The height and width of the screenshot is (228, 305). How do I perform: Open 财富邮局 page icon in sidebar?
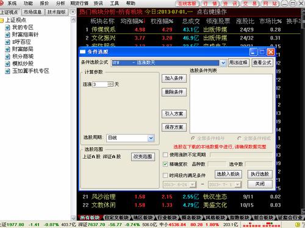[x=7, y=49]
